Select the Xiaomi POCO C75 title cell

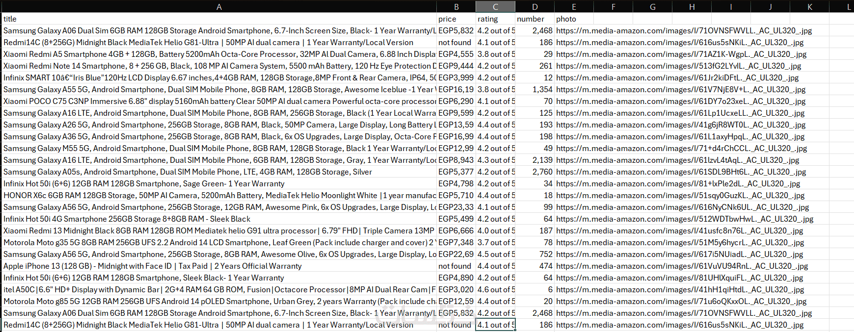[219, 101]
